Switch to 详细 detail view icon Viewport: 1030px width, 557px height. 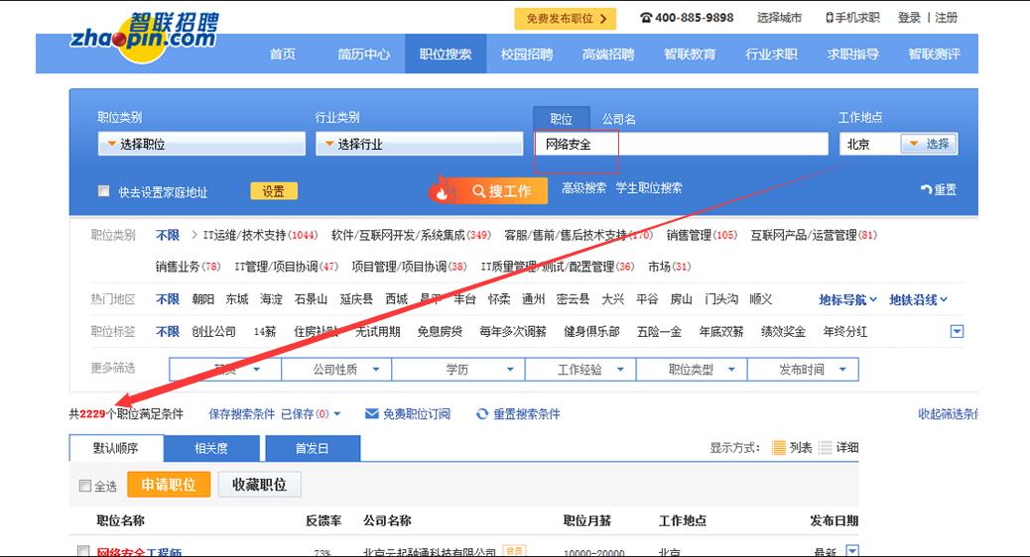click(826, 448)
